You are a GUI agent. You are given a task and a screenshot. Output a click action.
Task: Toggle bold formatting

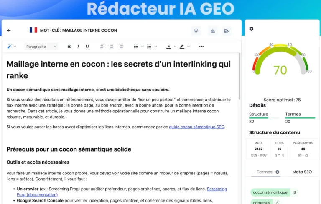(x=69, y=47)
